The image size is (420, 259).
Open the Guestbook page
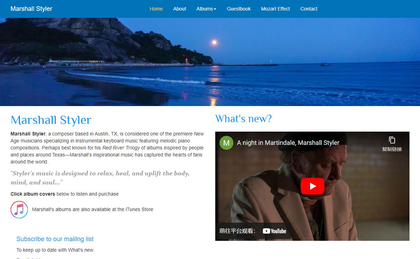click(x=239, y=9)
